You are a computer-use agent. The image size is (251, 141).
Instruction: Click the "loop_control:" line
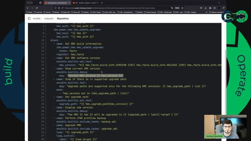[x=65, y=136]
